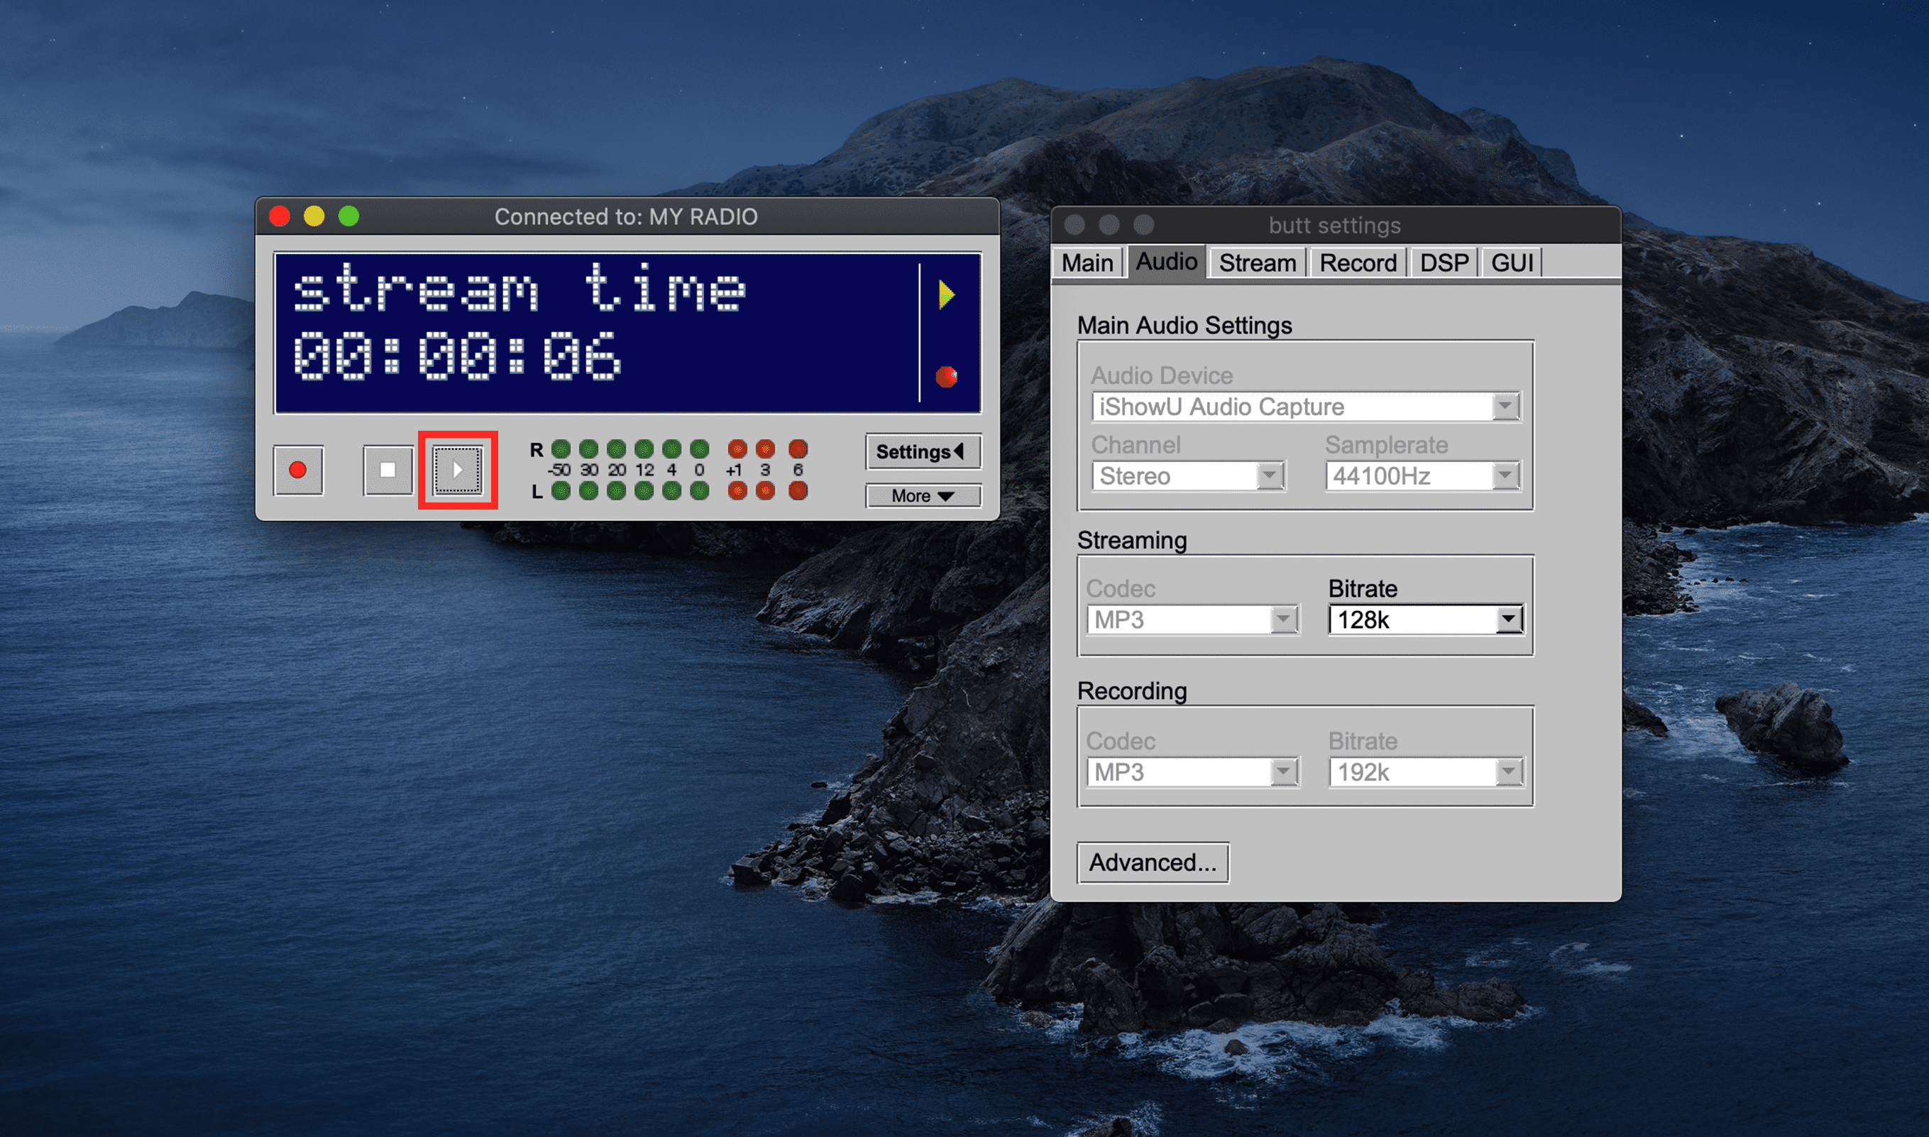
Task: Click the right channel 0 dB meter LED
Action: click(x=700, y=449)
